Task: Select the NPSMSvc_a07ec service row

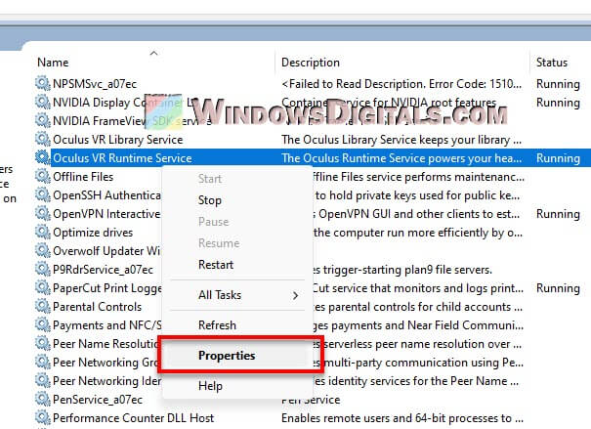Action: pos(313,84)
